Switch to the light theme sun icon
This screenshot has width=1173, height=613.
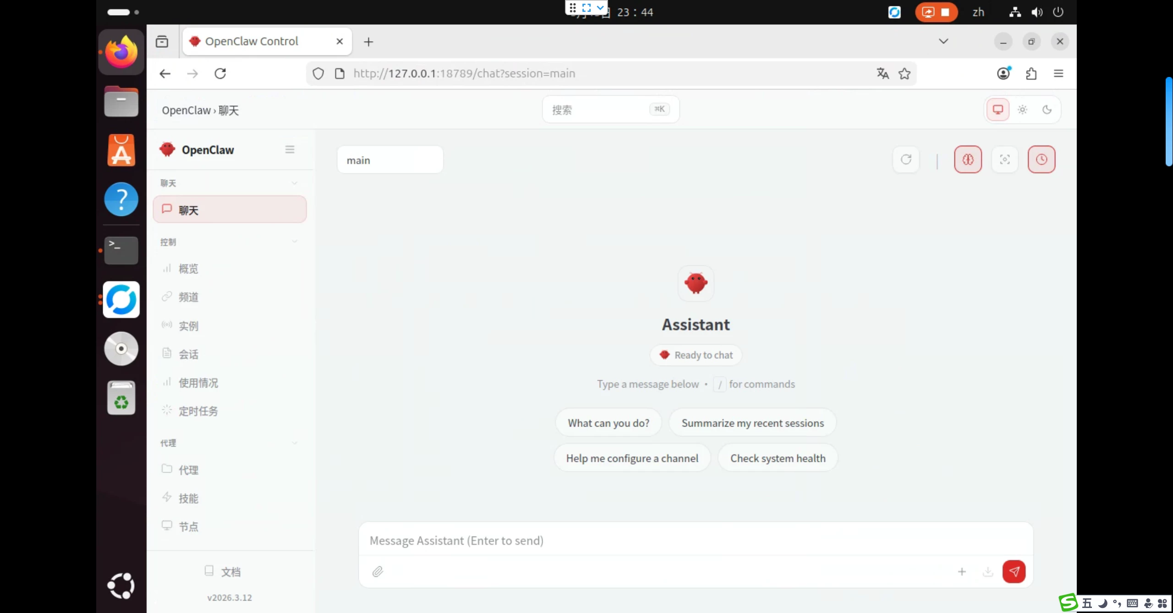coord(1022,109)
